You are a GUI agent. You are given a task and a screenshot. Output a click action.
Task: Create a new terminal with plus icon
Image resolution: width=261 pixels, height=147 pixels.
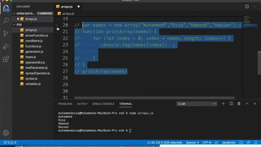(x=223, y=104)
